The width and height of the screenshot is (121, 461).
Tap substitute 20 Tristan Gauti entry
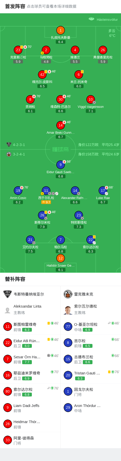pos(91,375)
